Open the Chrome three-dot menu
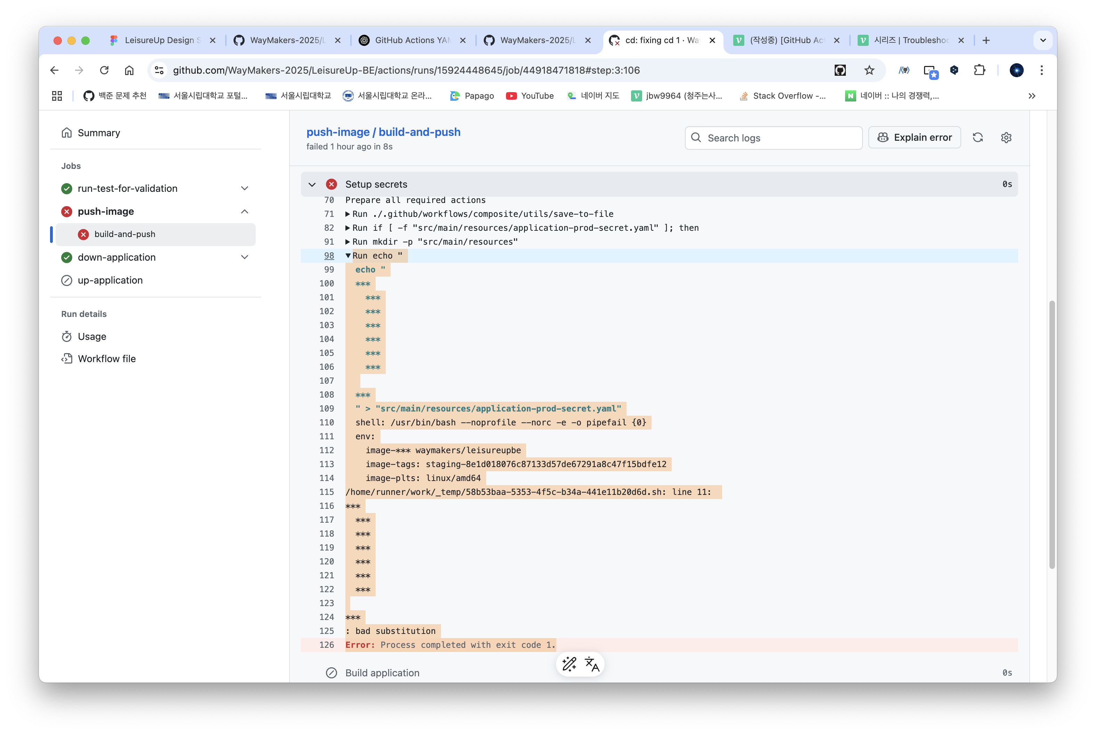The image size is (1096, 734). pyautogui.click(x=1041, y=70)
